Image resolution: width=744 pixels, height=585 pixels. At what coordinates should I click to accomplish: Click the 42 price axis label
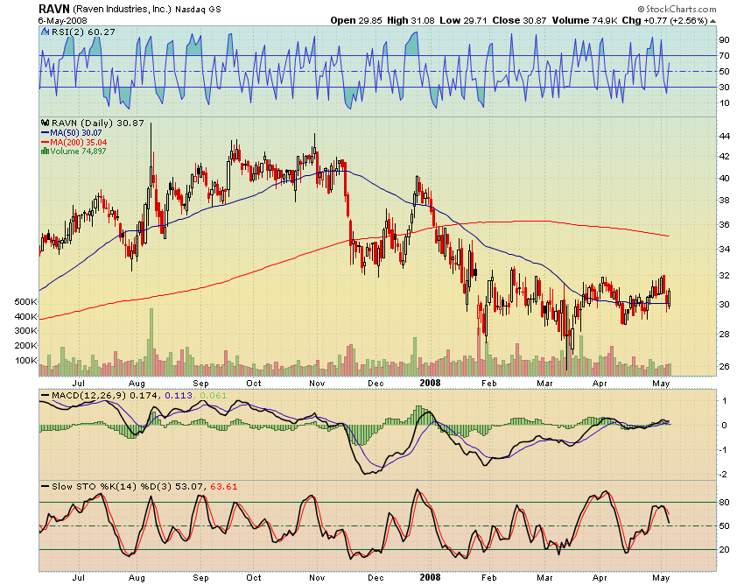point(724,156)
